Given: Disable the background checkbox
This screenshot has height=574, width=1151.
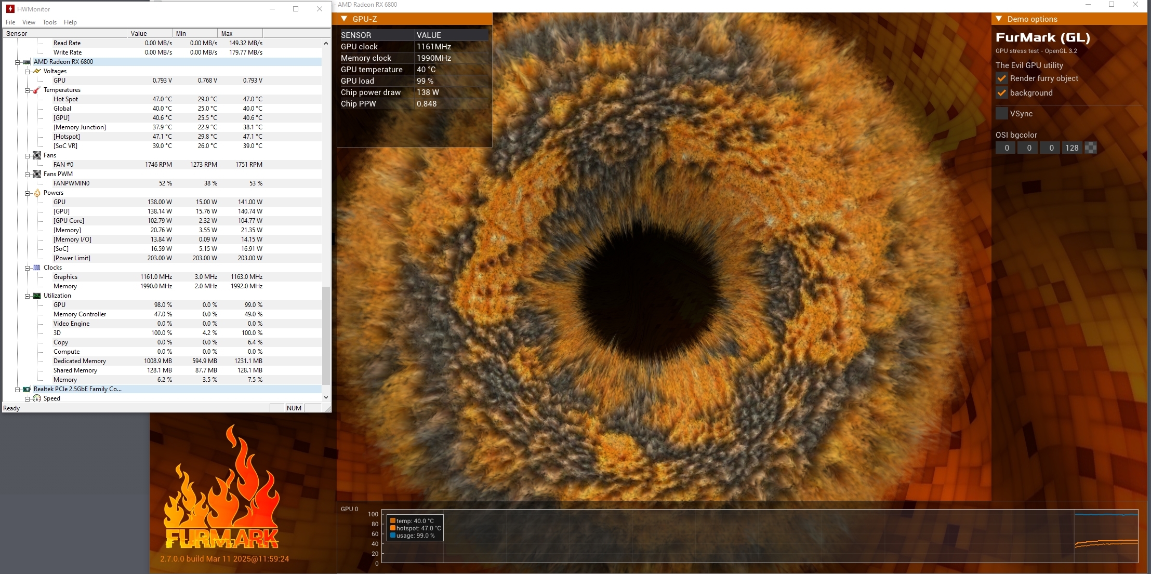Looking at the screenshot, I should 1002,93.
